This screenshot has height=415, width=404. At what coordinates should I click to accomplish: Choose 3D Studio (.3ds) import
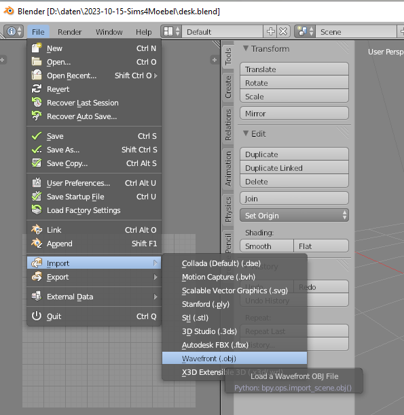[235, 331]
